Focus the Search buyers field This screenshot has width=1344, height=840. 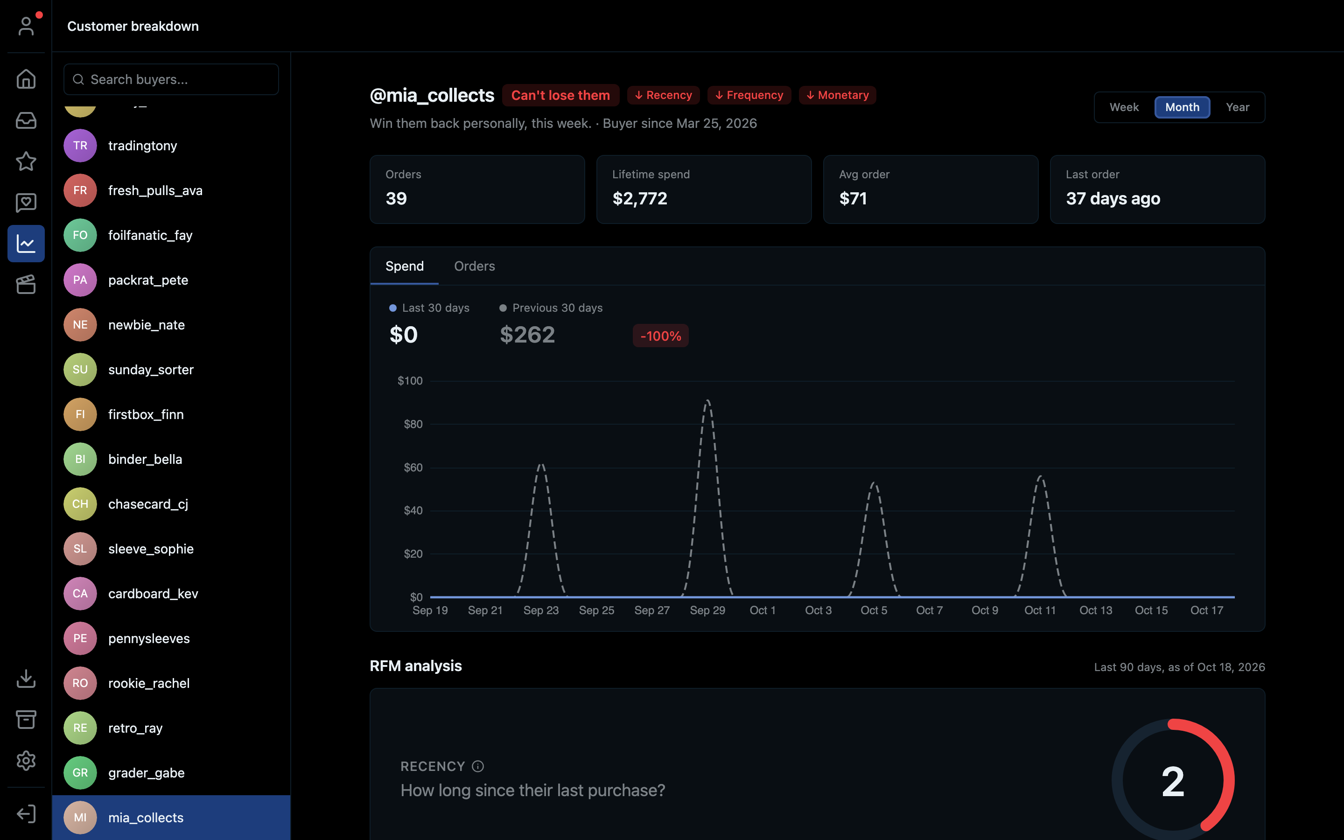click(x=171, y=79)
